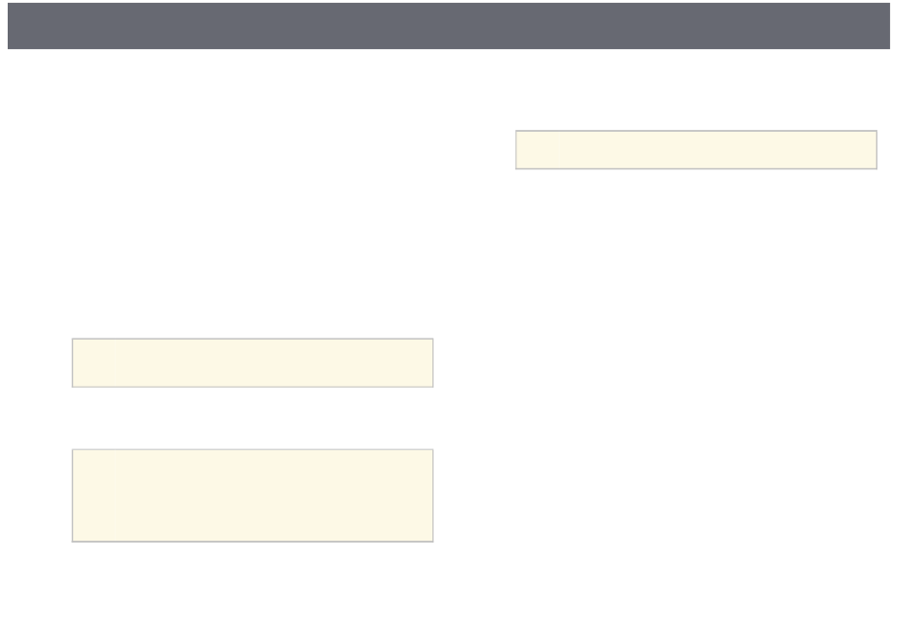This screenshot has width=915, height=634.
Task: Select the pale yellow box under the header
Action: pyautogui.click(x=696, y=150)
